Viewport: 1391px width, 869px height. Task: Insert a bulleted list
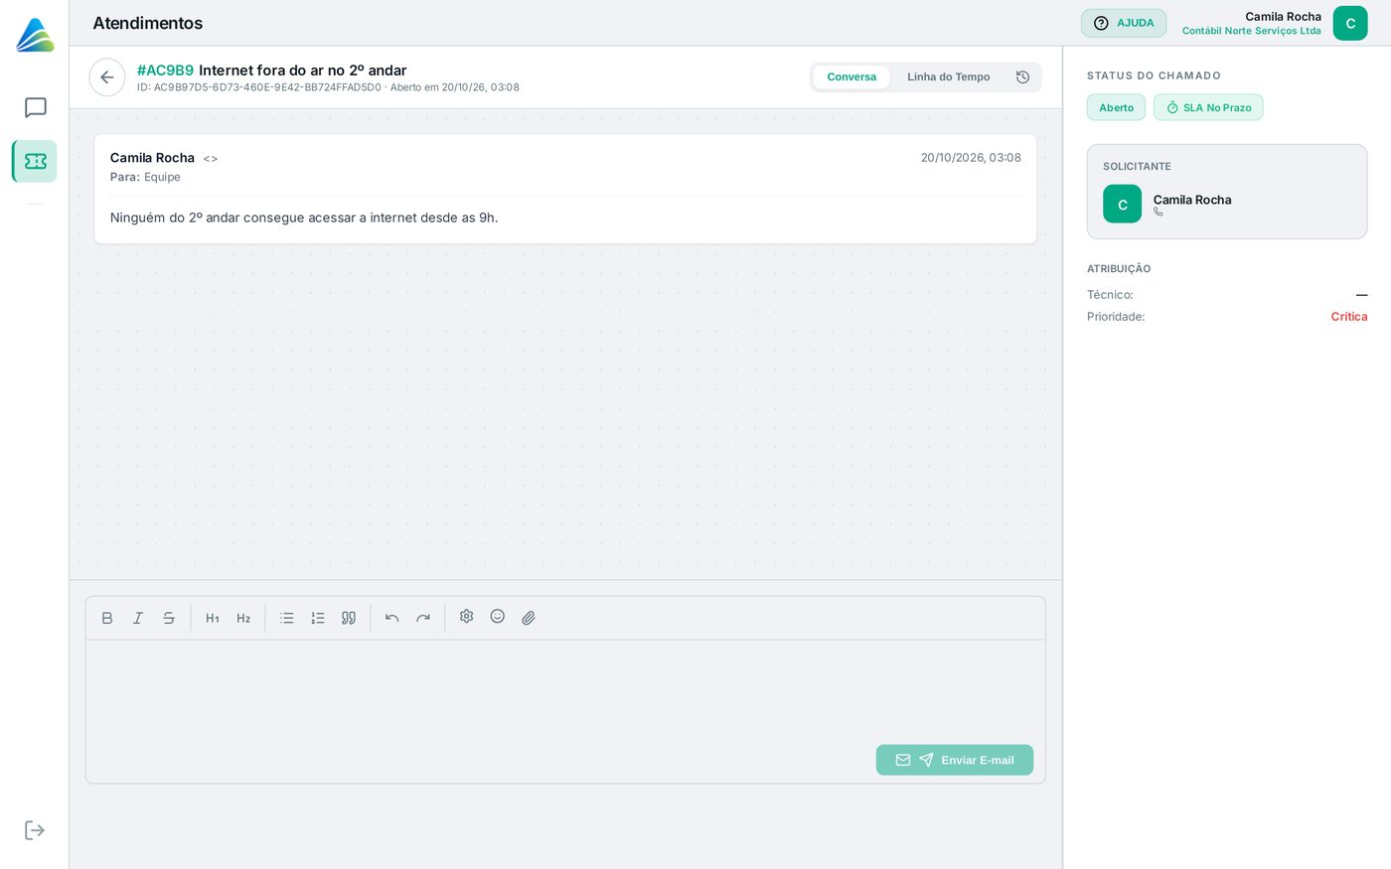pyautogui.click(x=287, y=618)
